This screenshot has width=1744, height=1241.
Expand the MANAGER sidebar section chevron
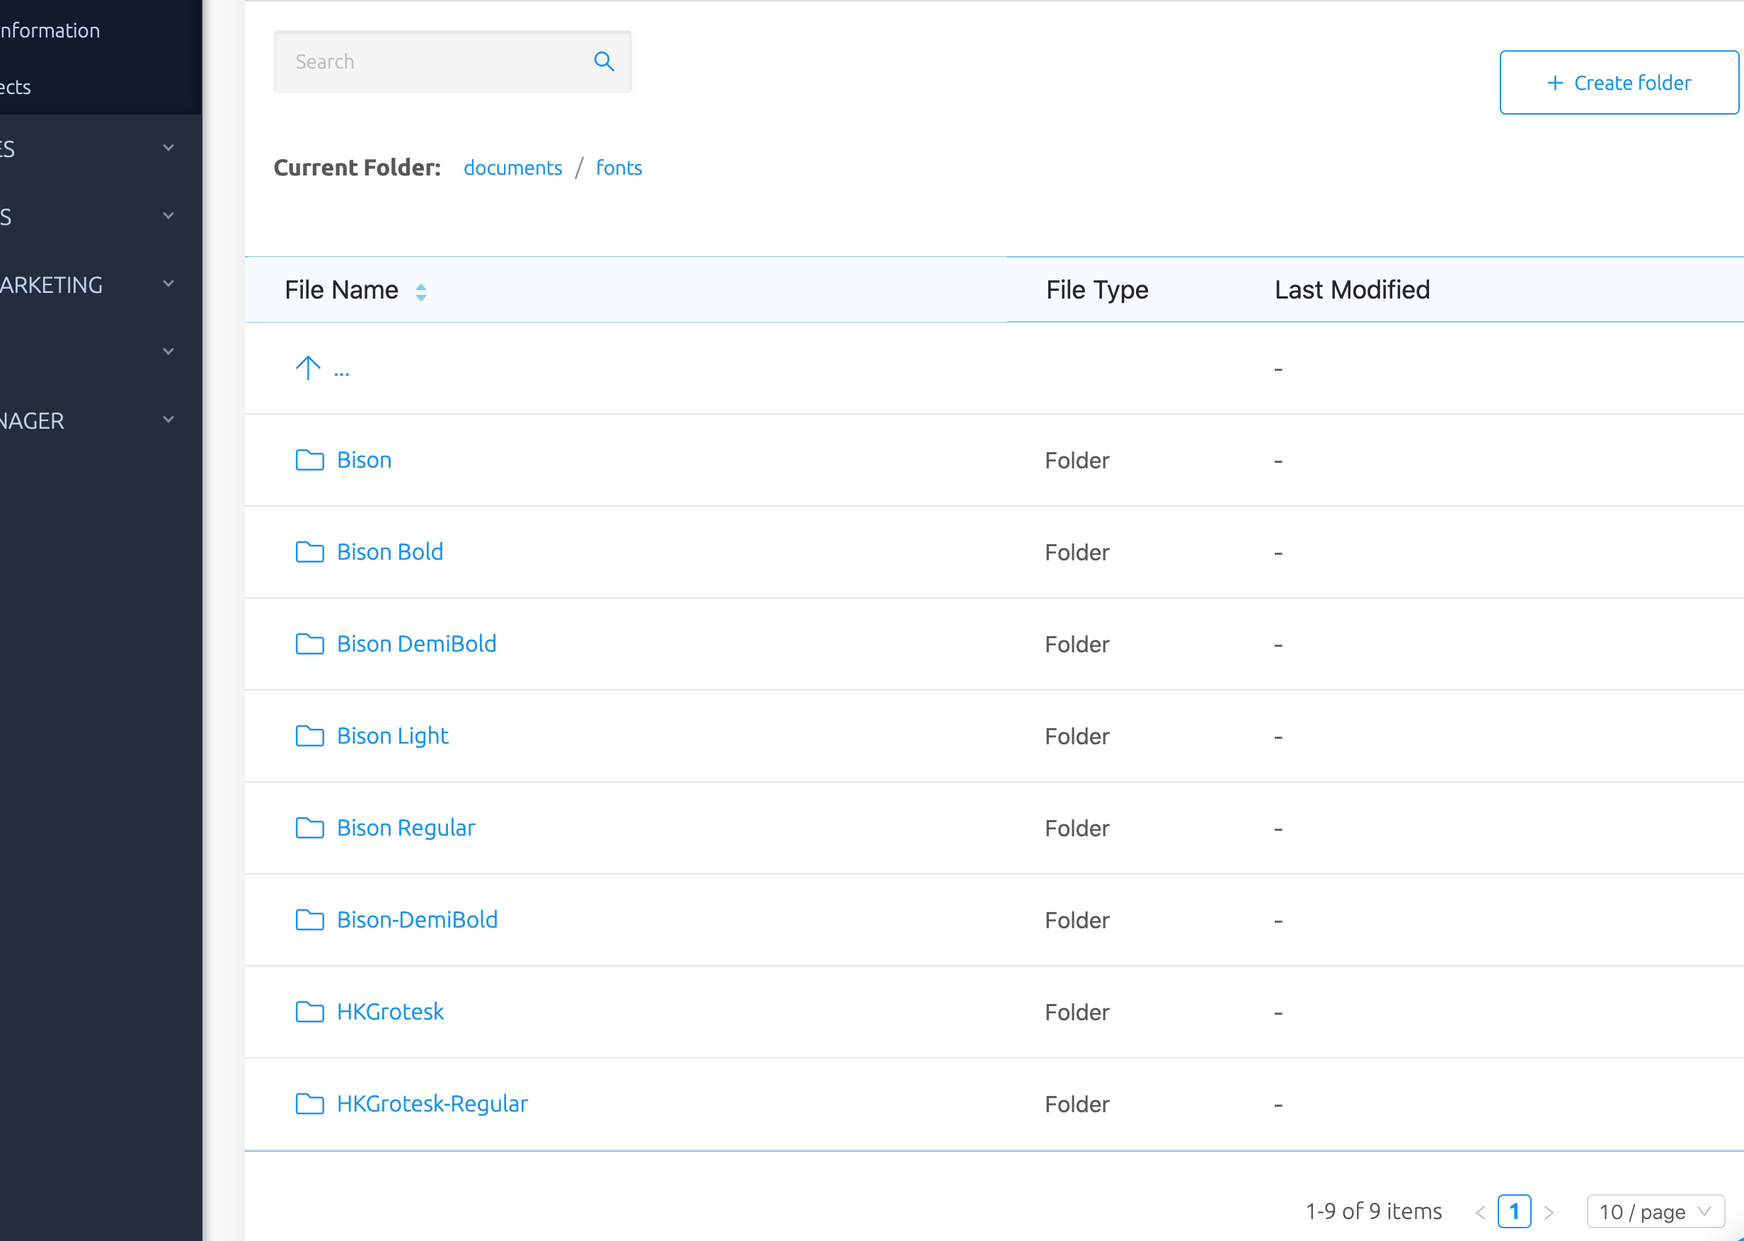(x=168, y=420)
